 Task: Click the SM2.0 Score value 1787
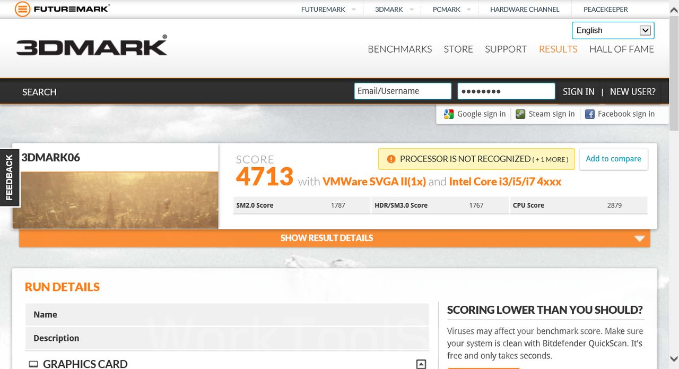tap(338, 205)
